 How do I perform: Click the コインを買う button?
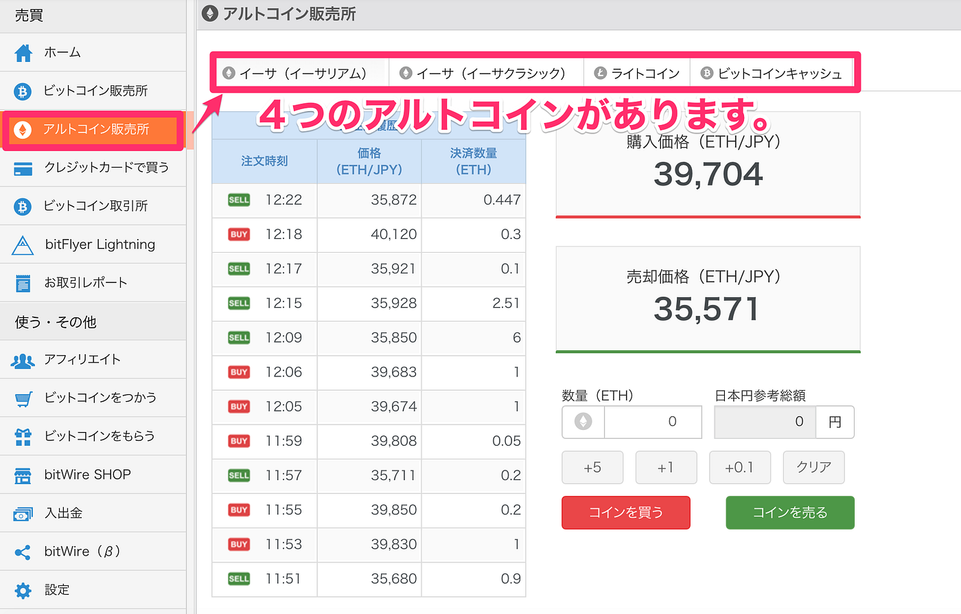(x=626, y=512)
